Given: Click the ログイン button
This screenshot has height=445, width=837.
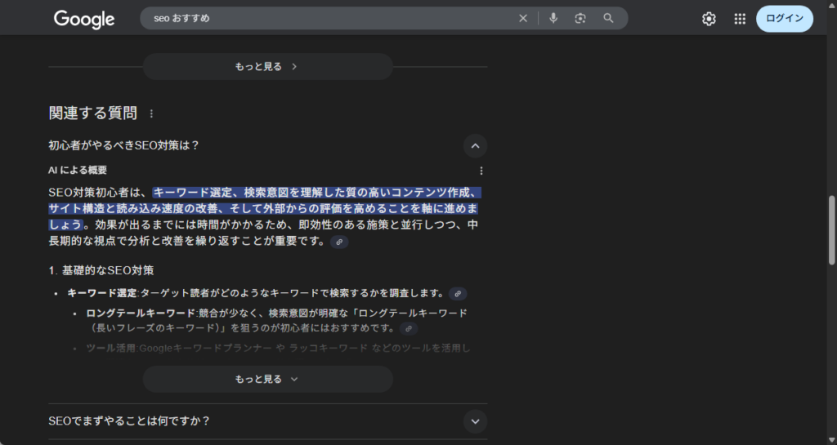Looking at the screenshot, I should pyautogui.click(x=785, y=19).
